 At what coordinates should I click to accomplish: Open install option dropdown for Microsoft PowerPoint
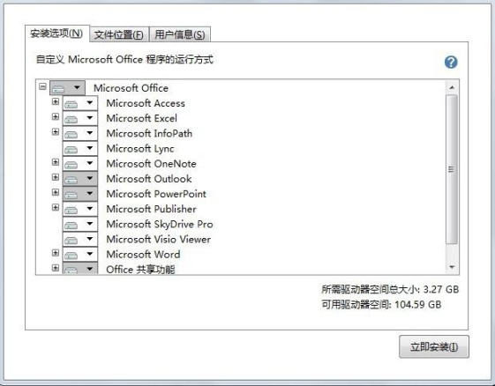[80, 194]
